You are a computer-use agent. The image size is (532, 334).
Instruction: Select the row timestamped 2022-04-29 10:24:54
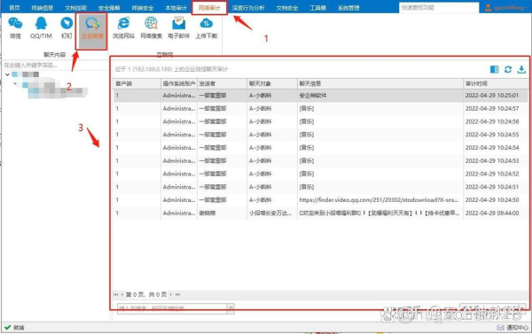click(x=321, y=148)
